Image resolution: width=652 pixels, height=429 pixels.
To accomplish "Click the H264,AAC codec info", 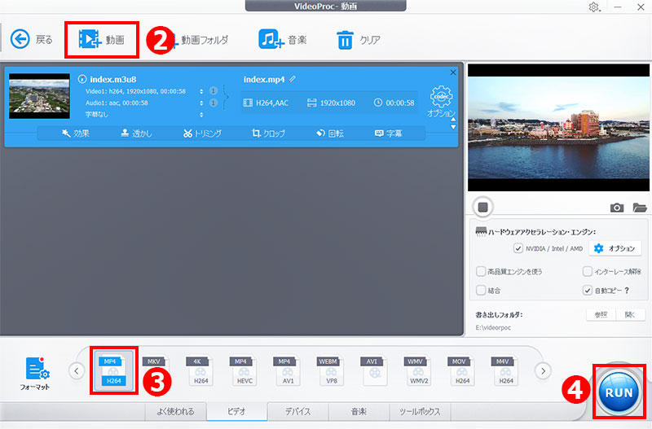I will pyautogui.click(x=267, y=103).
